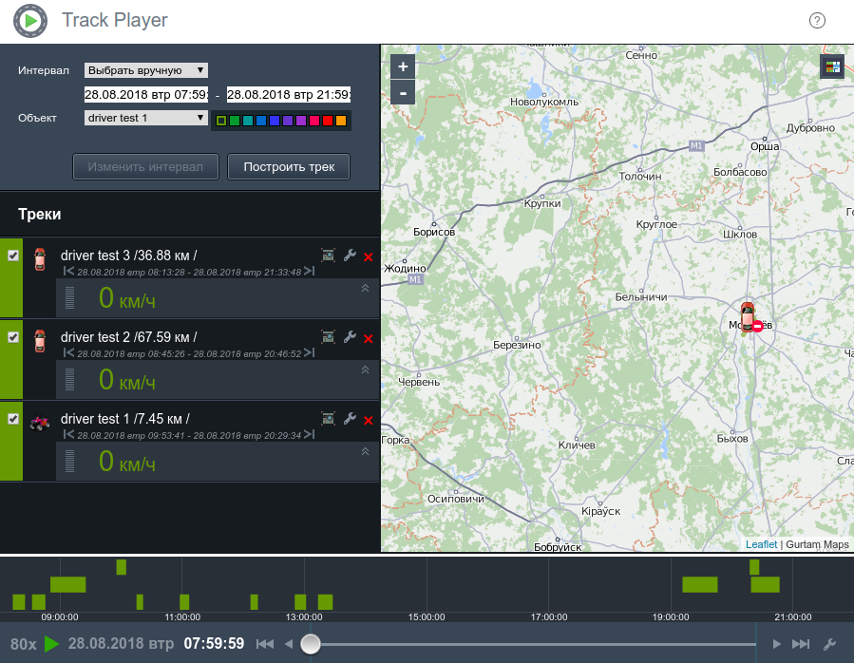This screenshot has width=854, height=663.
Task: Jump to the end of the track
Action: tap(801, 644)
